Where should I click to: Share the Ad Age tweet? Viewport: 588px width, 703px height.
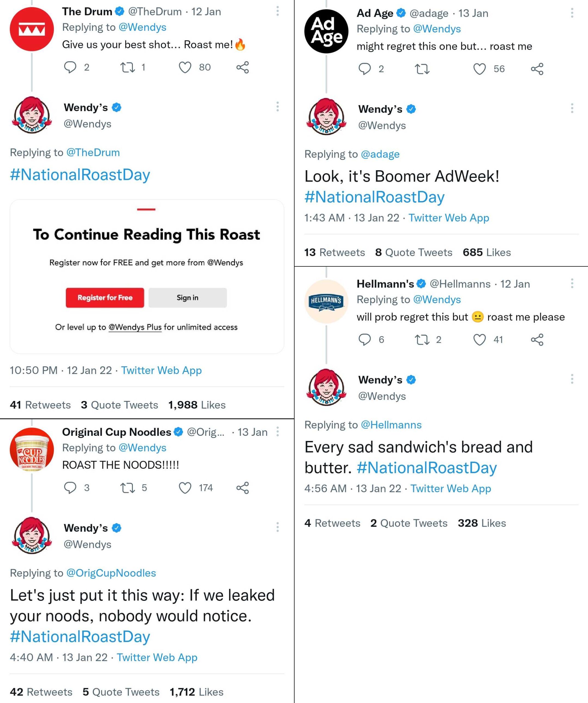click(x=537, y=69)
